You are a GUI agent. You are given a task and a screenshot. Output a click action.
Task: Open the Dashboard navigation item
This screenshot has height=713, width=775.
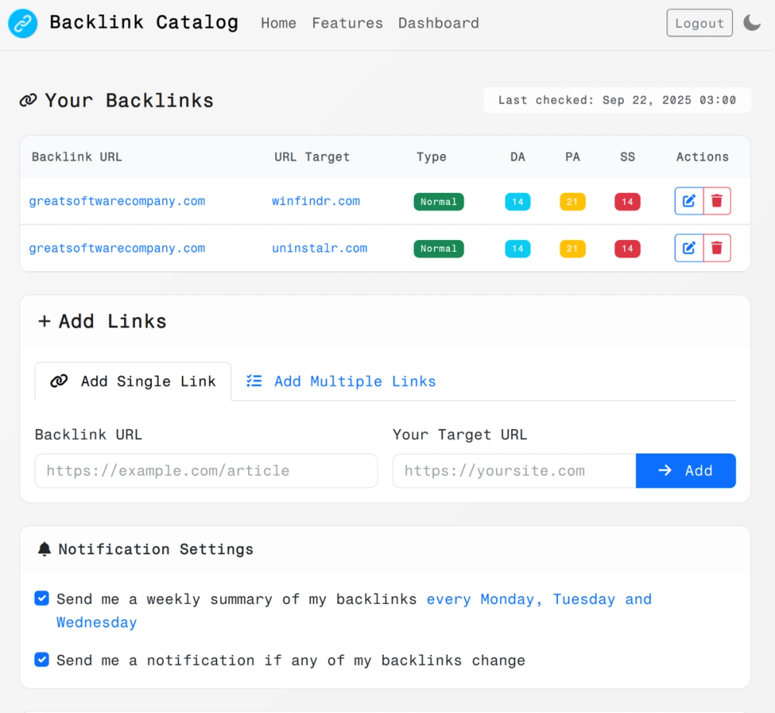pos(439,23)
